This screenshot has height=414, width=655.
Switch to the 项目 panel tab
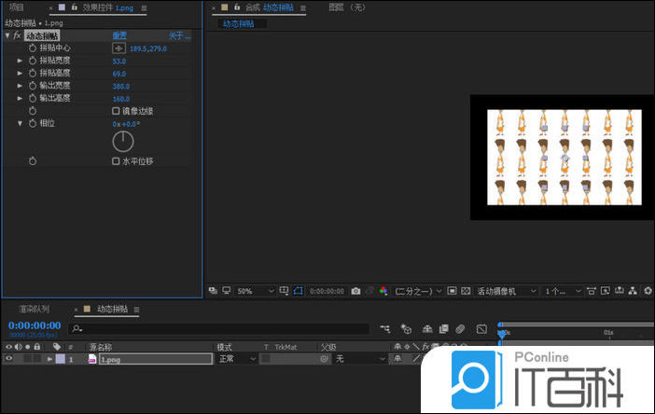(16, 7)
